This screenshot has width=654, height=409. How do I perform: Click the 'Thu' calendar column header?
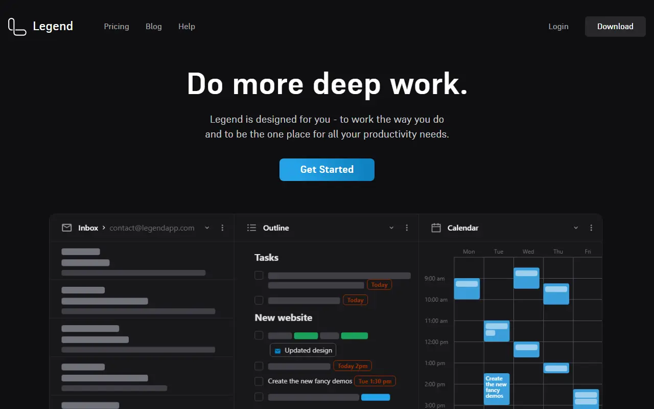point(558,252)
